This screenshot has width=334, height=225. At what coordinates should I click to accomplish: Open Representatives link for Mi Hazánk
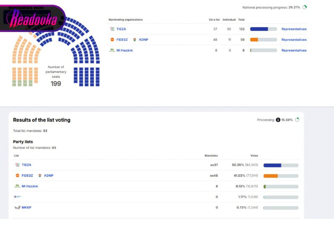coord(294,50)
